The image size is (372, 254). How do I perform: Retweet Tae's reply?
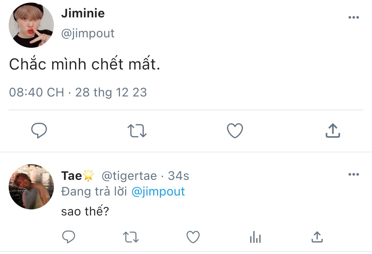pyautogui.click(x=131, y=237)
